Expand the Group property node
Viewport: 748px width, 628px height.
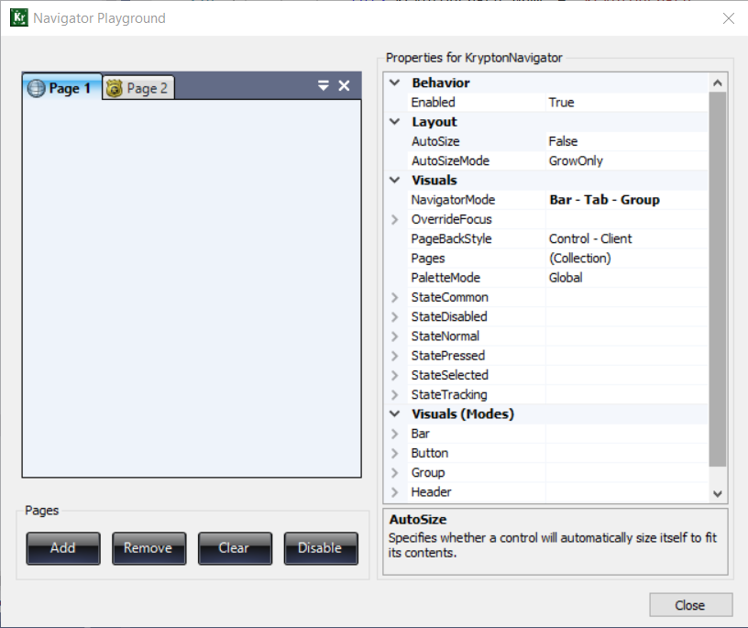point(394,472)
